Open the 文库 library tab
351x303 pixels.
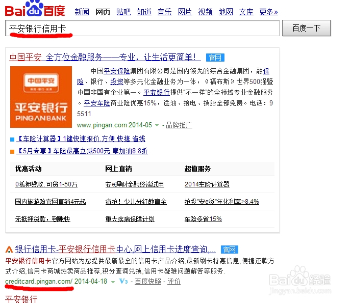click(246, 12)
